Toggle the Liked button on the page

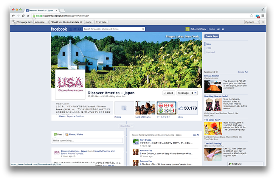tap(168, 93)
